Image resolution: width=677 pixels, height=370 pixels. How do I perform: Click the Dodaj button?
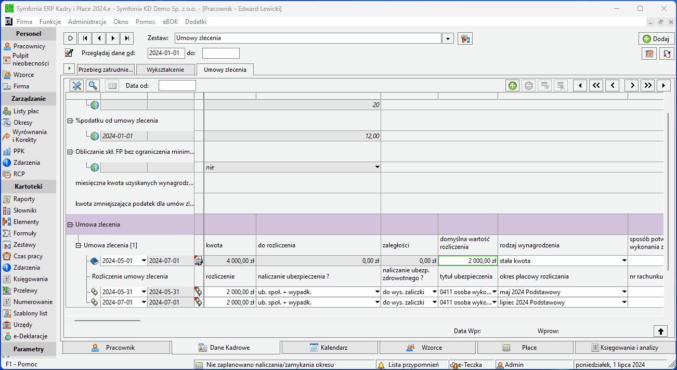click(656, 39)
